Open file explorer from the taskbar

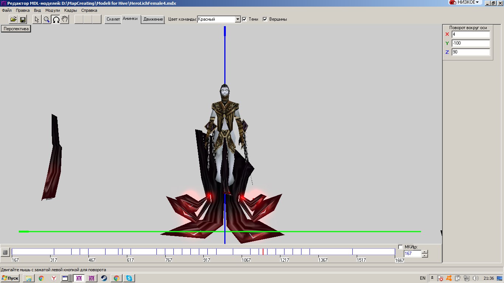[28, 278]
